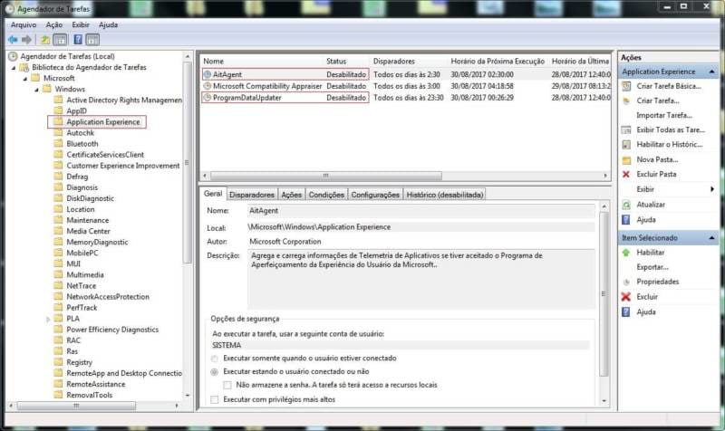Toggle 'Executar com privilégios mais altos' checkbox
The image size is (725, 431).
tap(215, 399)
